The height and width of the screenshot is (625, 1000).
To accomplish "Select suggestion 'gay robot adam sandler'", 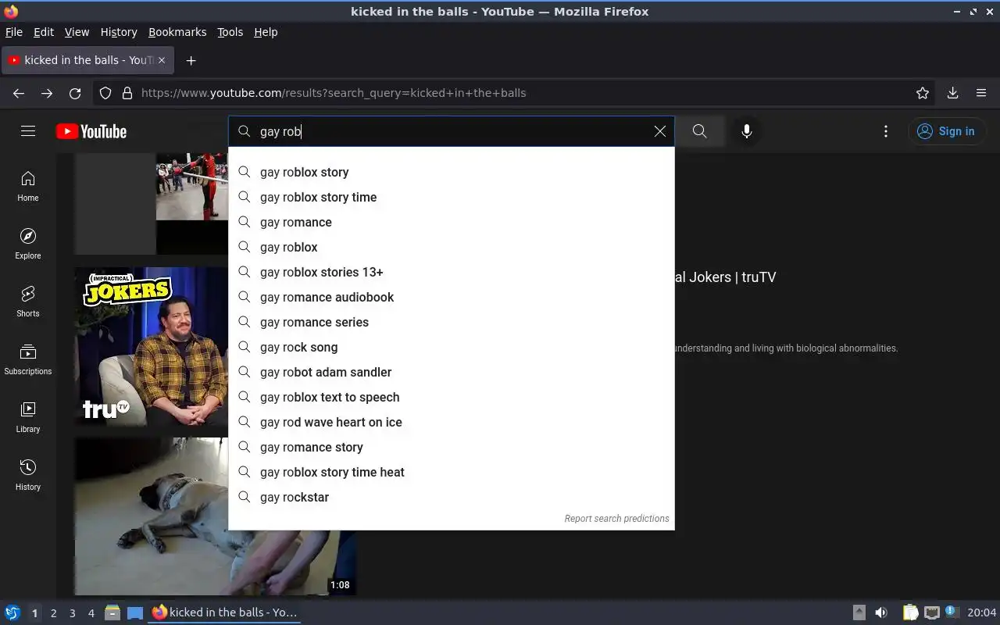I will 452,372.
